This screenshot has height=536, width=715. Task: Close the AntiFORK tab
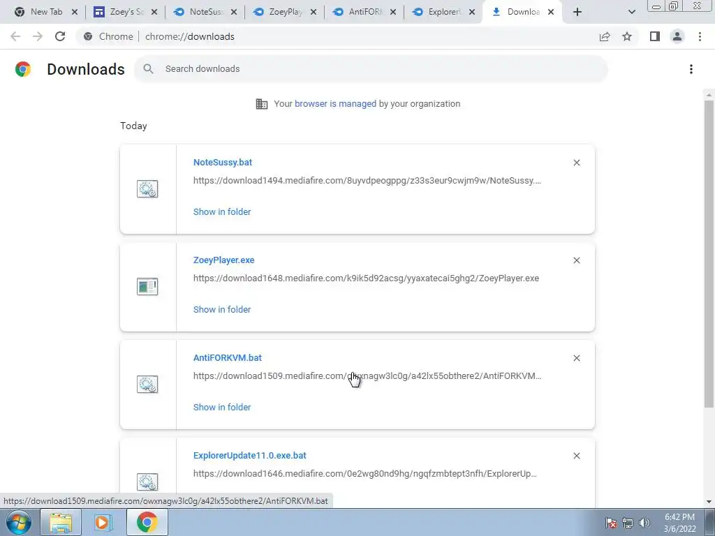(x=392, y=13)
